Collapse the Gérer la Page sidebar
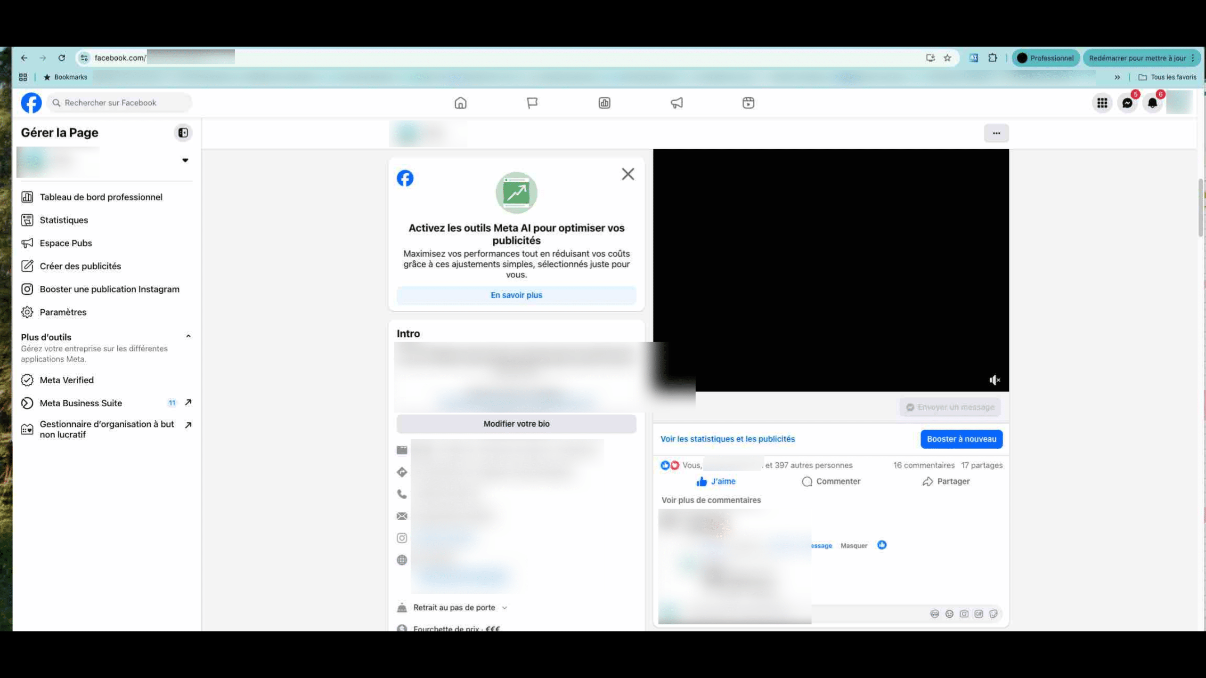 pos(183,133)
